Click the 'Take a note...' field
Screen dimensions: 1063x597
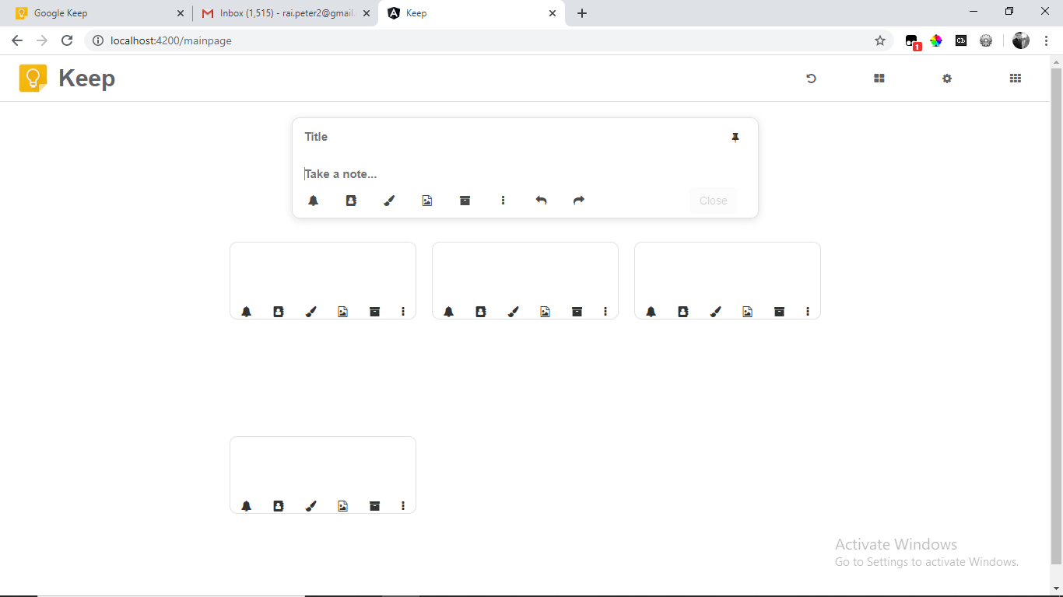[x=521, y=174]
